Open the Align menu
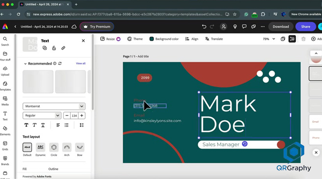The height and width of the screenshot is (179, 322). (x=192, y=39)
